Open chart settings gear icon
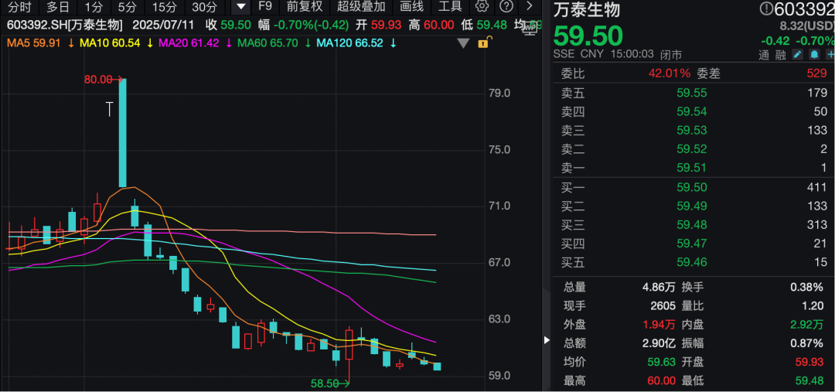 point(482,7)
